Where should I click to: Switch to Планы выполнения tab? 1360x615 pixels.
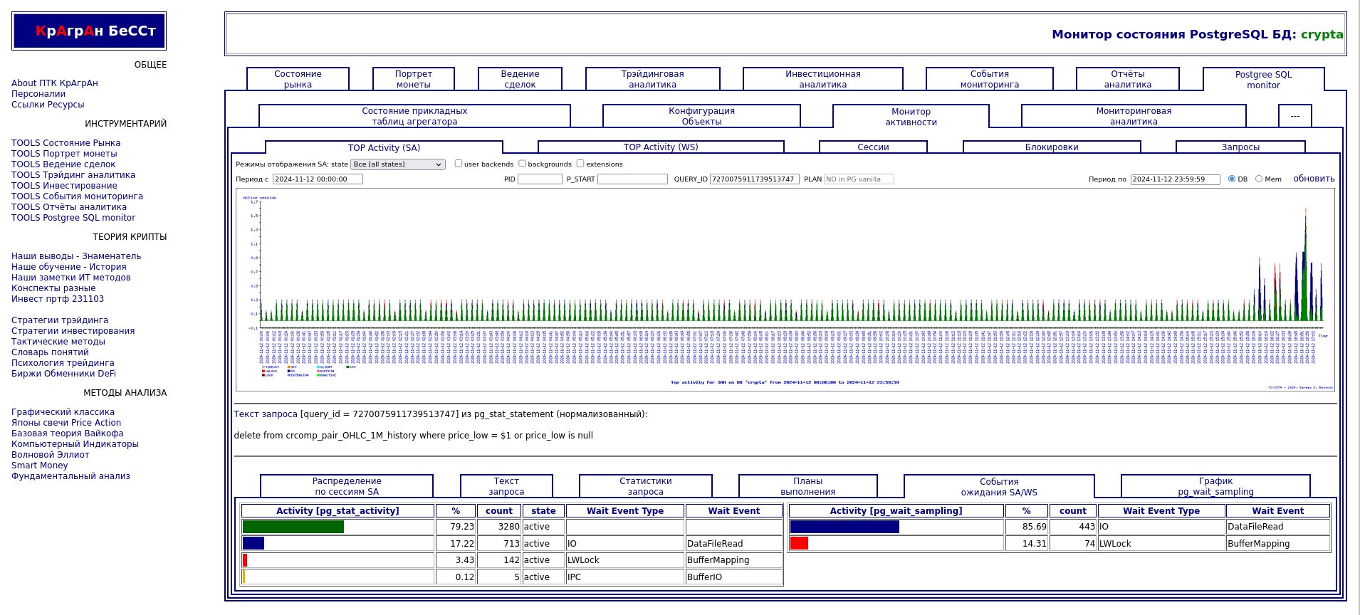pyautogui.click(x=807, y=486)
